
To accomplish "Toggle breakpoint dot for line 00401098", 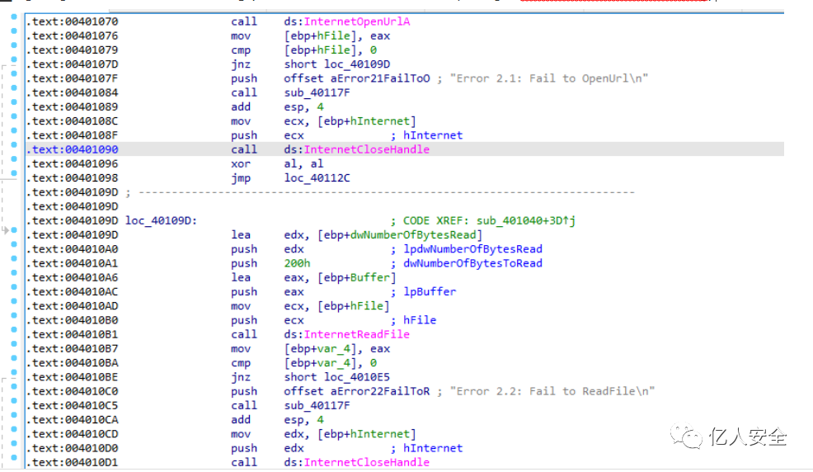I will (14, 173).
